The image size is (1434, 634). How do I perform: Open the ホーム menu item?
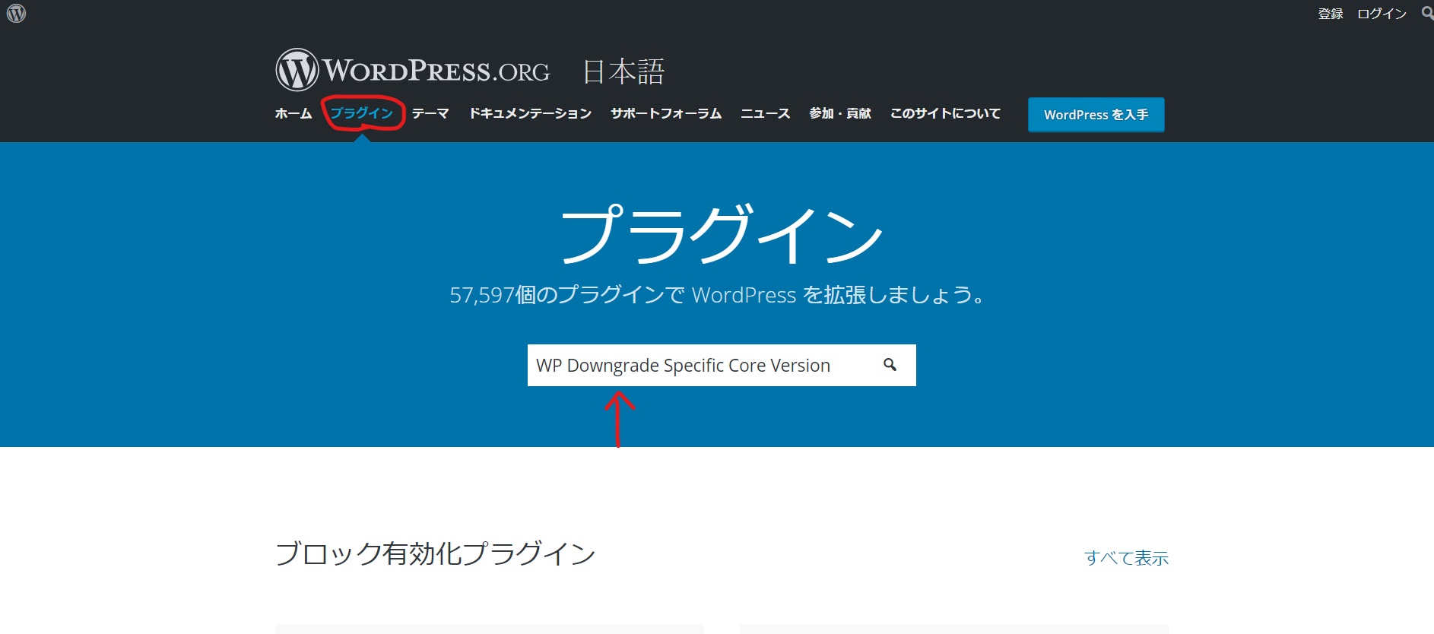click(293, 113)
